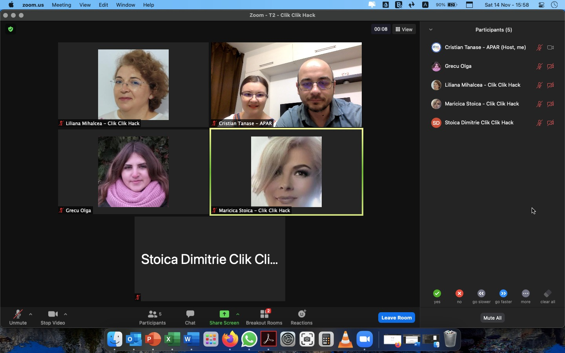
Task: Open Breakout Rooms
Action: [264, 317]
